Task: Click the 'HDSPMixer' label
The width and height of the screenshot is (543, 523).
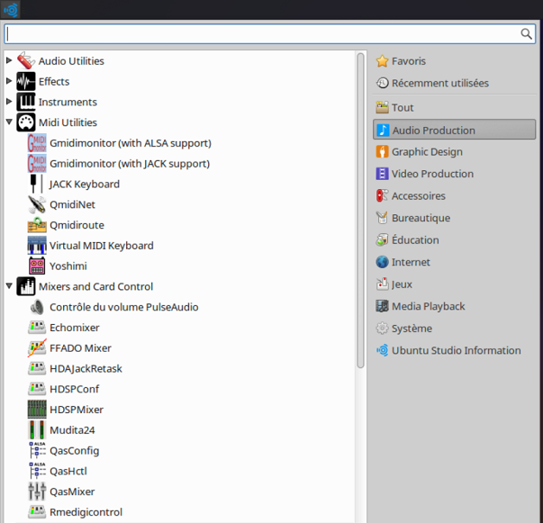Action: (x=77, y=410)
